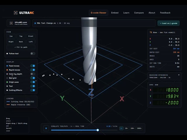The image size is (187, 140).
Task: Click the simulation progress slider handle
Action: point(98,130)
